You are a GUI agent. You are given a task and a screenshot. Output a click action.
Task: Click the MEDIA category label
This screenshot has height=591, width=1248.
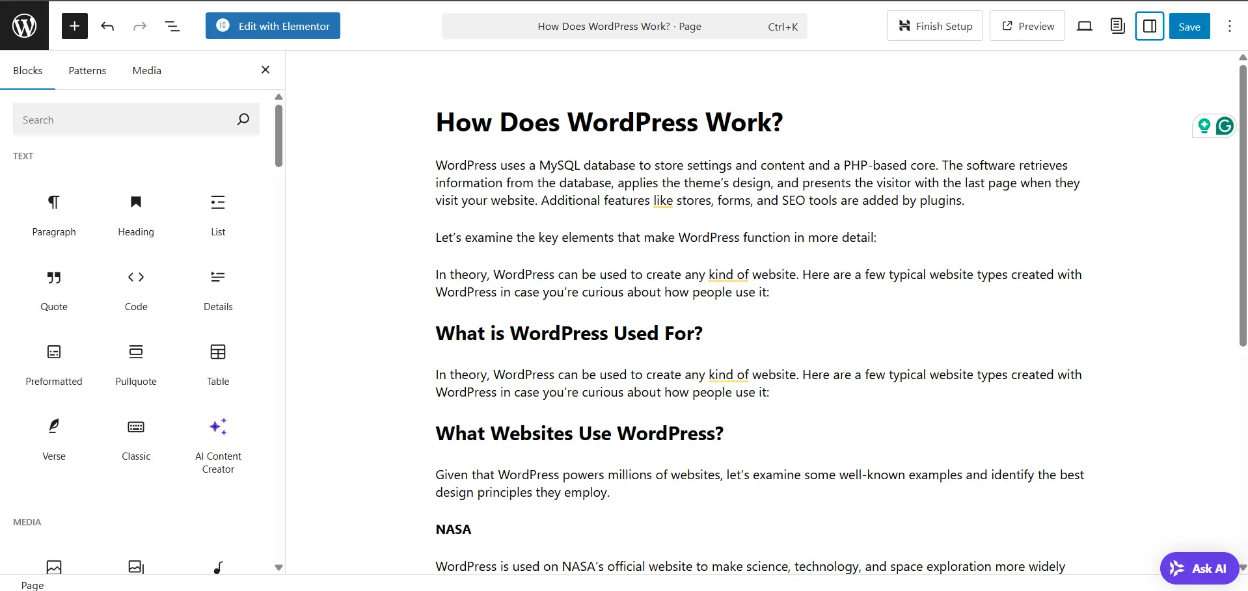27,522
